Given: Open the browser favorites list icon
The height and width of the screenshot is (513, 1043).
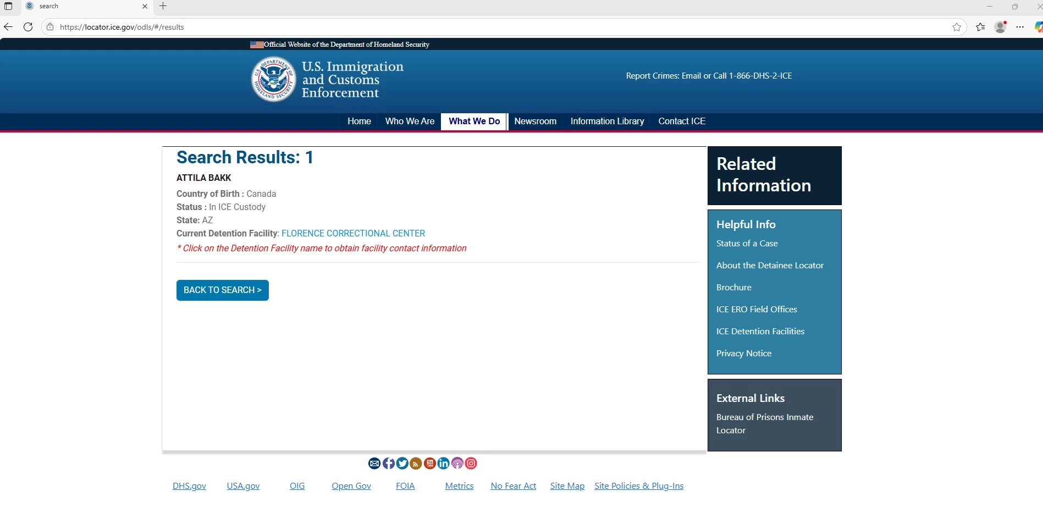Looking at the screenshot, I should [980, 27].
